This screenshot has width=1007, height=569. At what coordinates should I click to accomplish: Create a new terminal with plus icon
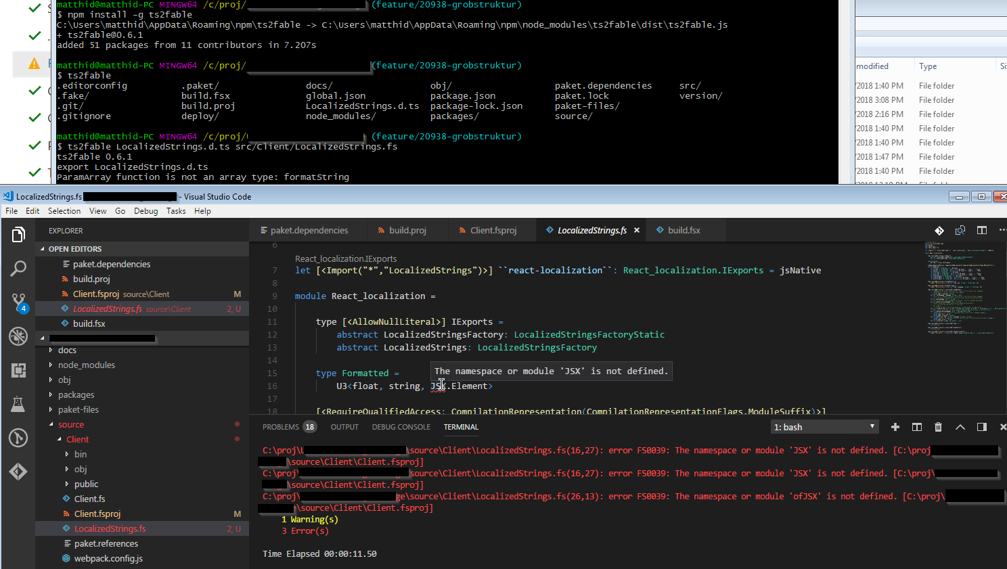coord(895,427)
